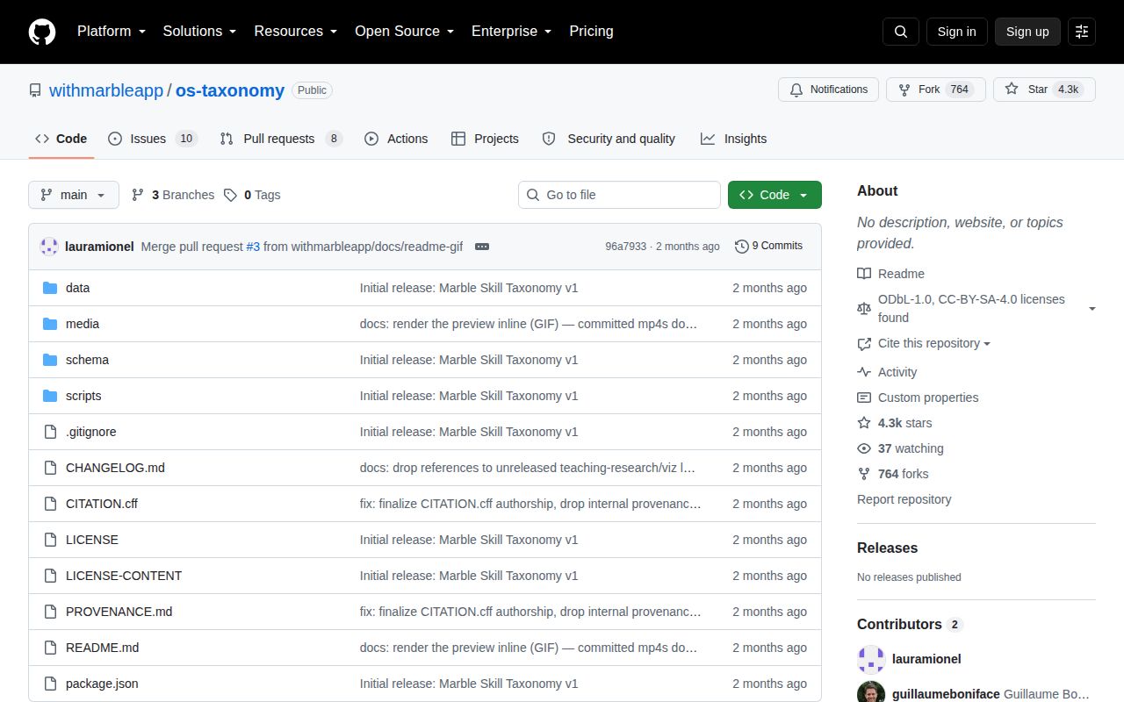Open commit hash 96a7933
Screen dimensions: 1124x702
tap(625, 247)
